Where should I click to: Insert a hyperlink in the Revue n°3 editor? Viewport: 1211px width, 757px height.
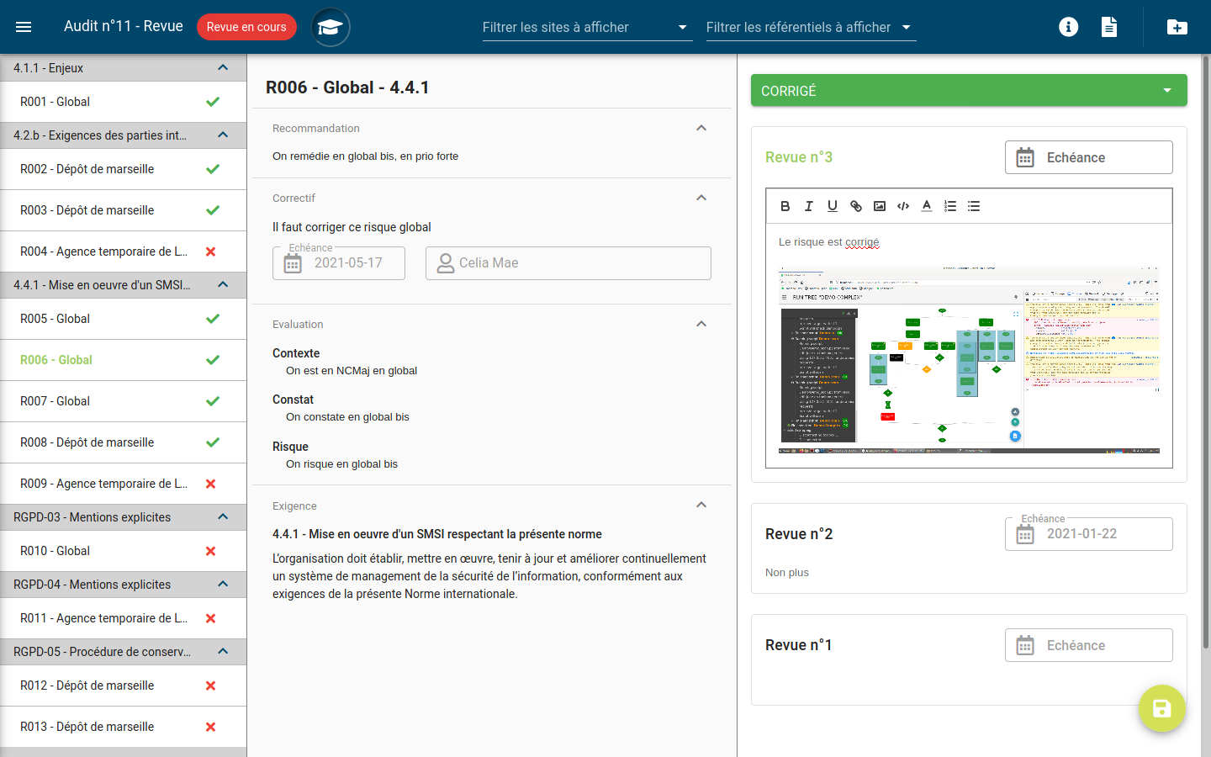[855, 206]
